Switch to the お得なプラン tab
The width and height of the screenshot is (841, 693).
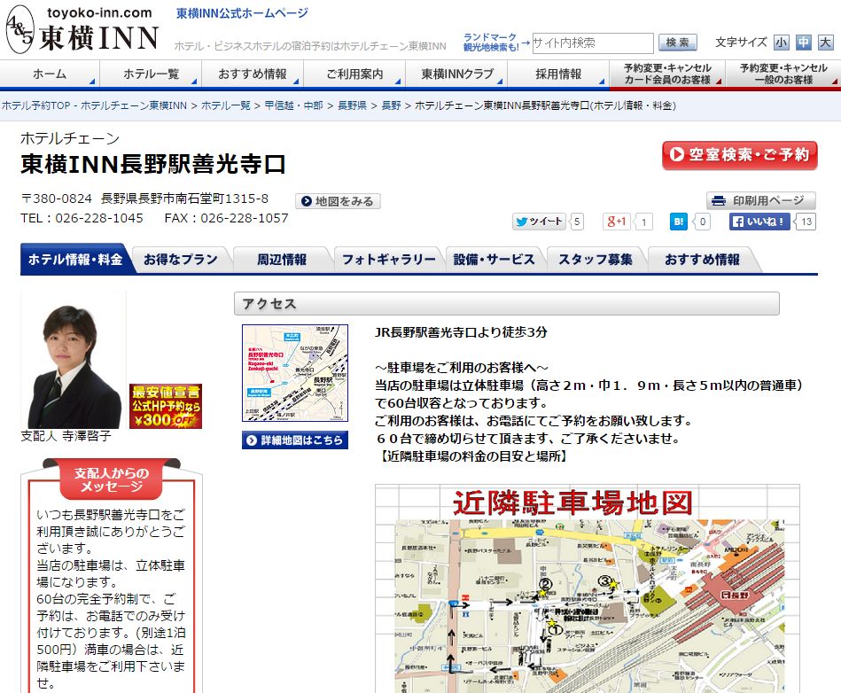[181, 260]
